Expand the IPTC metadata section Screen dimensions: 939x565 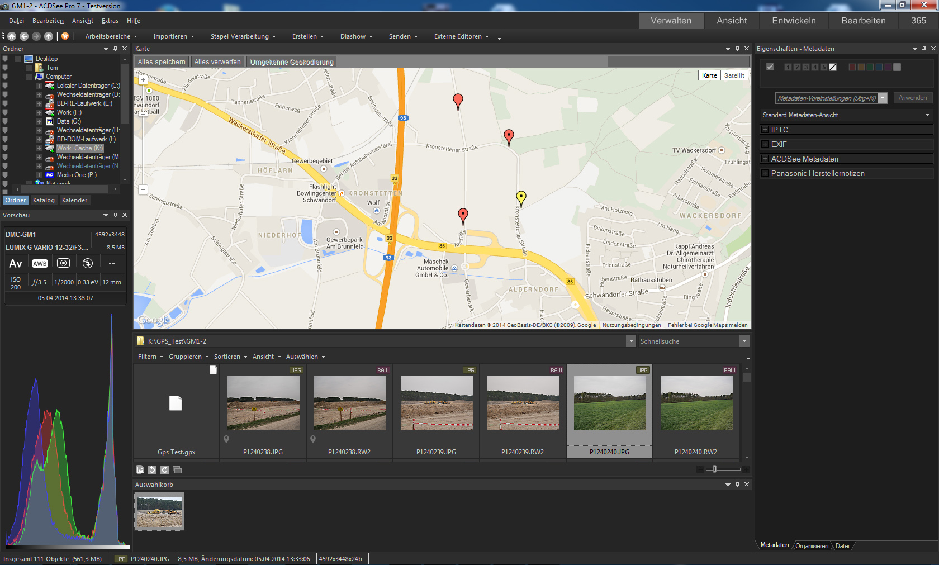point(765,130)
